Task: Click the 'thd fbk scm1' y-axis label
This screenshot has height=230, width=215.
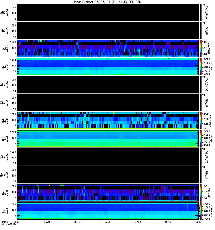Action: tap(5, 139)
